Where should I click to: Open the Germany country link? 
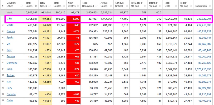(x=12, y=63)
